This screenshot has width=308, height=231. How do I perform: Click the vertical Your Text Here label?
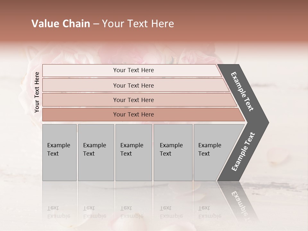point(37,92)
